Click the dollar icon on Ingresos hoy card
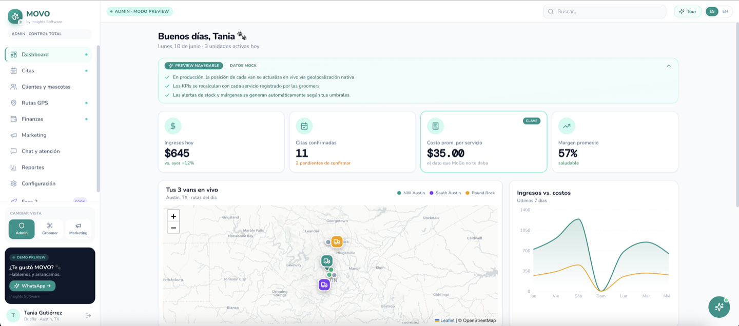 click(x=173, y=126)
